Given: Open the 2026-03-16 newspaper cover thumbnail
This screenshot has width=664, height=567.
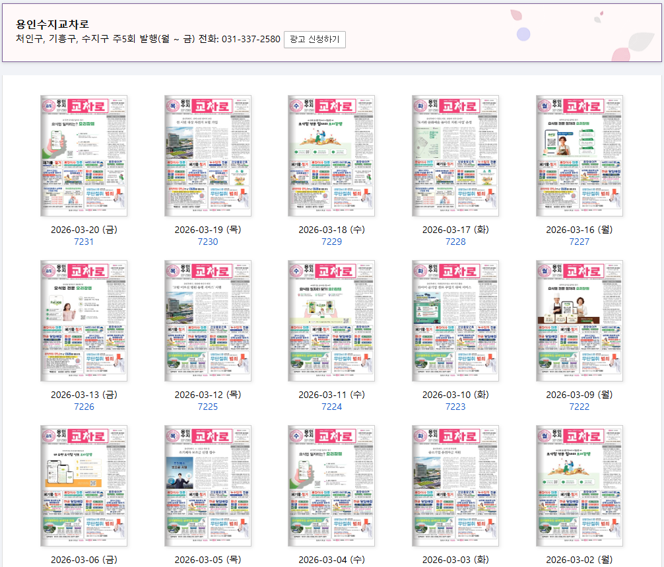Looking at the screenshot, I should click(x=579, y=156).
